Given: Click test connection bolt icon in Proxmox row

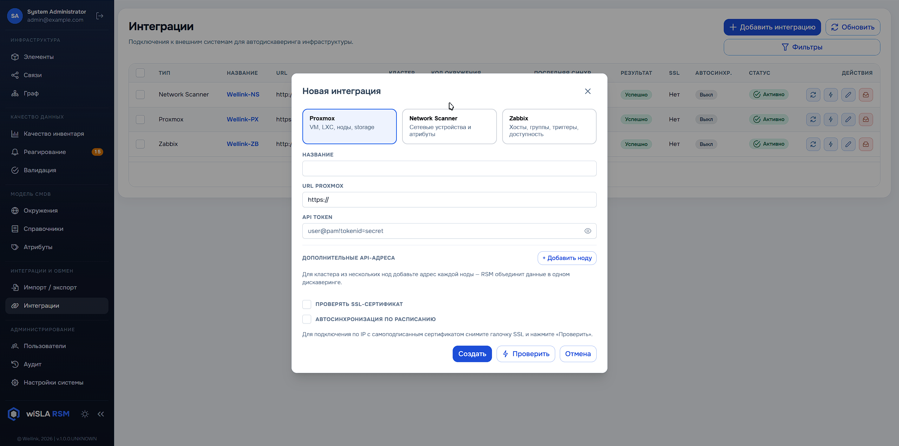Looking at the screenshot, I should coord(831,119).
